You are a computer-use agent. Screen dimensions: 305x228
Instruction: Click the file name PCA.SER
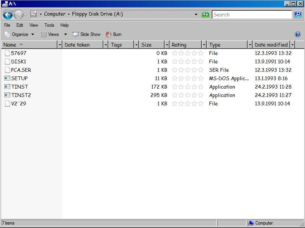[x=21, y=70]
